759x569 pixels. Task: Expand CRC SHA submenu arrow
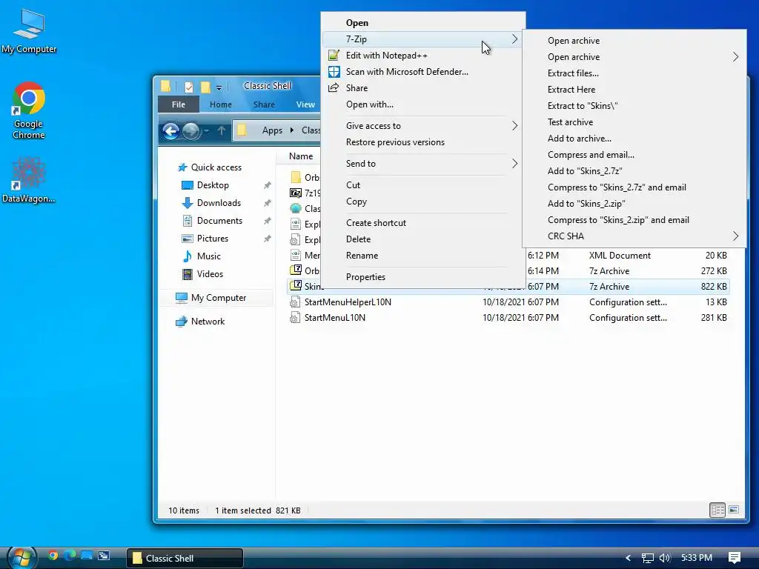[735, 236]
